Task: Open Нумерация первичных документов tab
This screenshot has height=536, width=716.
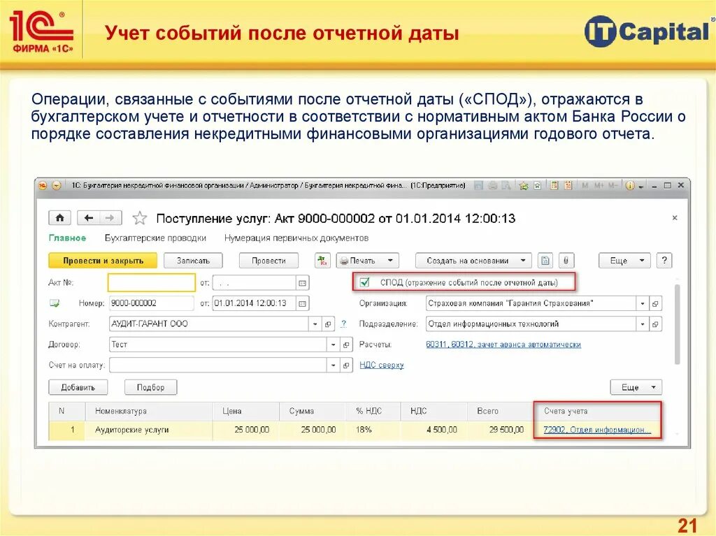Action: (296, 238)
